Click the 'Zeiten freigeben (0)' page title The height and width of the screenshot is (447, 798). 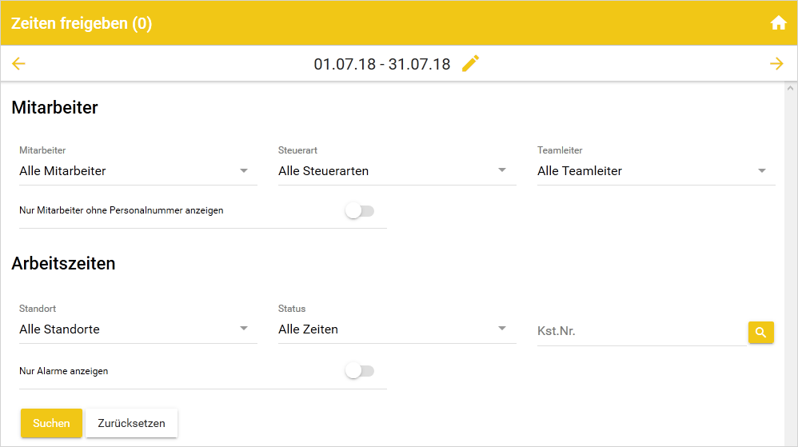tap(82, 23)
